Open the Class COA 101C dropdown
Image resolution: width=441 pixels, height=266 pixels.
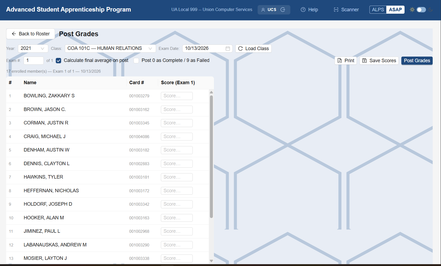[x=110, y=49]
